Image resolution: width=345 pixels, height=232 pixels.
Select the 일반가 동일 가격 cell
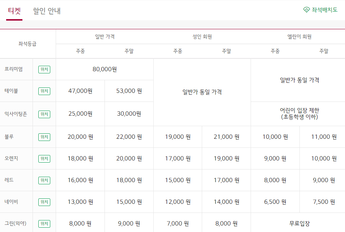202,92
